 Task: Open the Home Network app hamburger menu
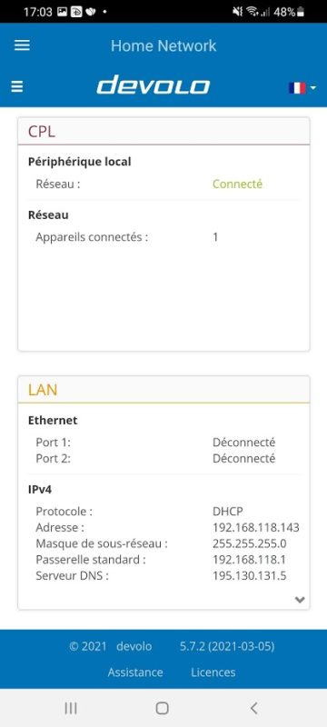(x=22, y=45)
